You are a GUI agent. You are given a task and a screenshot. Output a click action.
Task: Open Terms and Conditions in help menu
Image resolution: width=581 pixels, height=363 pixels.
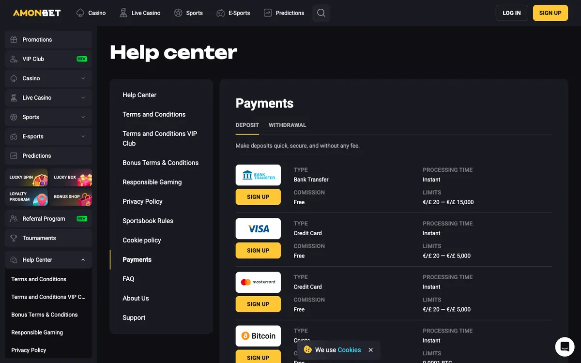pos(154,114)
